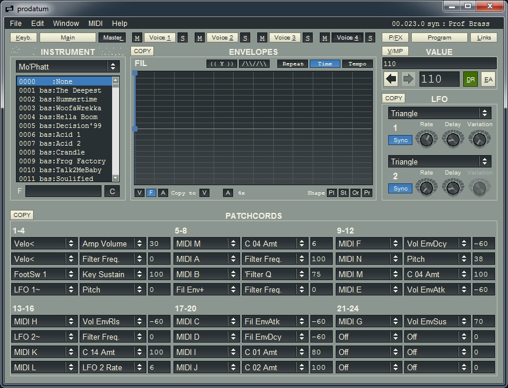508x388 pixels.
Task: Toggle LFO 1 Sync button
Action: pos(401,140)
